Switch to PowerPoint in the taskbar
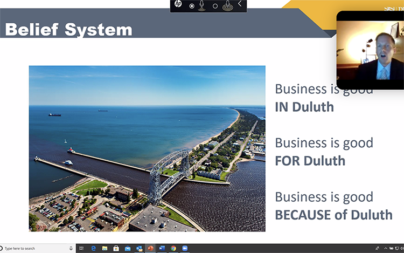The image size is (404, 253). 150,248
